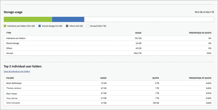The width and height of the screenshot is (218, 110).
Task: Click the USAGE header in the folders table
Action: (x=103, y=78)
